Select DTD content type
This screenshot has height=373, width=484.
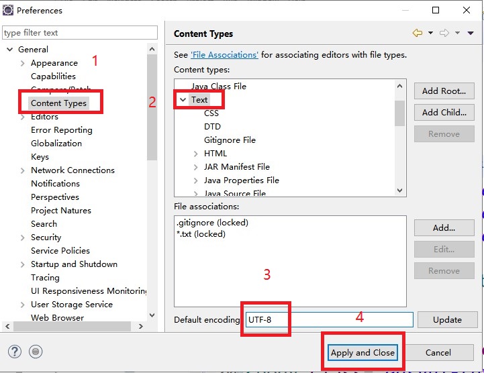coord(212,127)
